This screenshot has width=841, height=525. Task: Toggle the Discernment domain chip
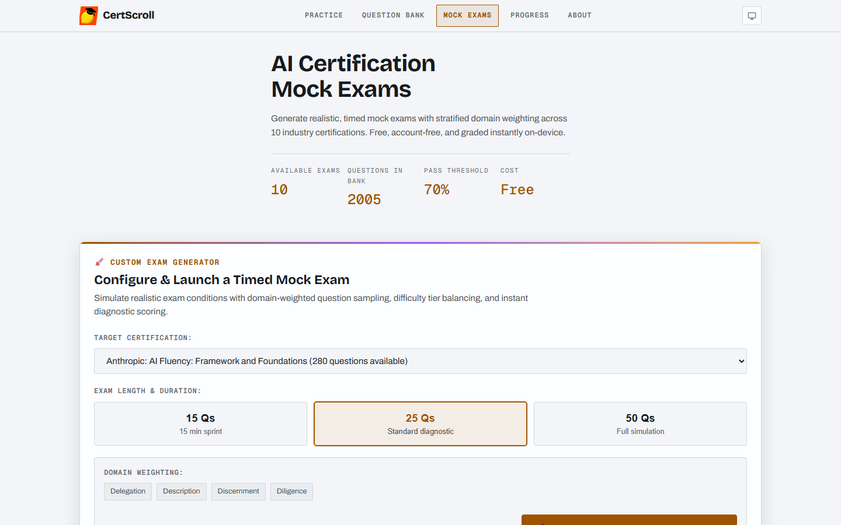(238, 491)
